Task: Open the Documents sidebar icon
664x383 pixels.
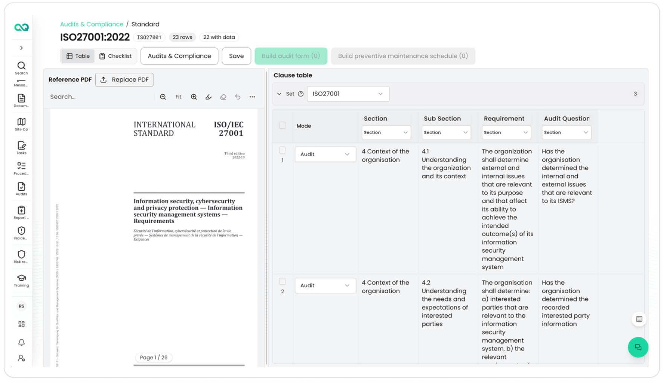Action: [21, 101]
